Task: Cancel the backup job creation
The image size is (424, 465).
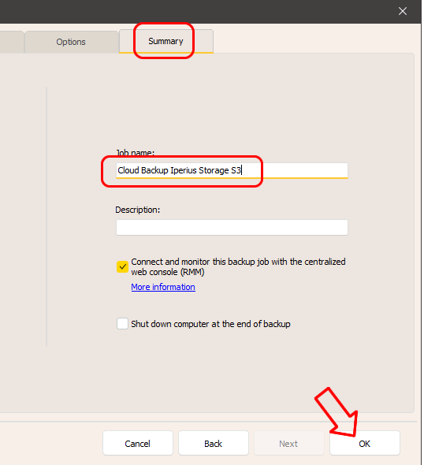Action: click(138, 444)
